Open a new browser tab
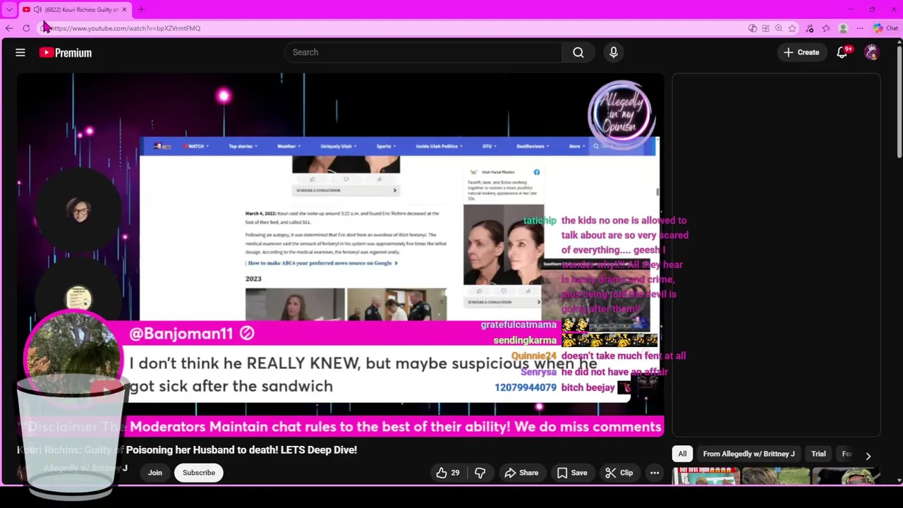The width and height of the screenshot is (903, 508). [x=141, y=9]
